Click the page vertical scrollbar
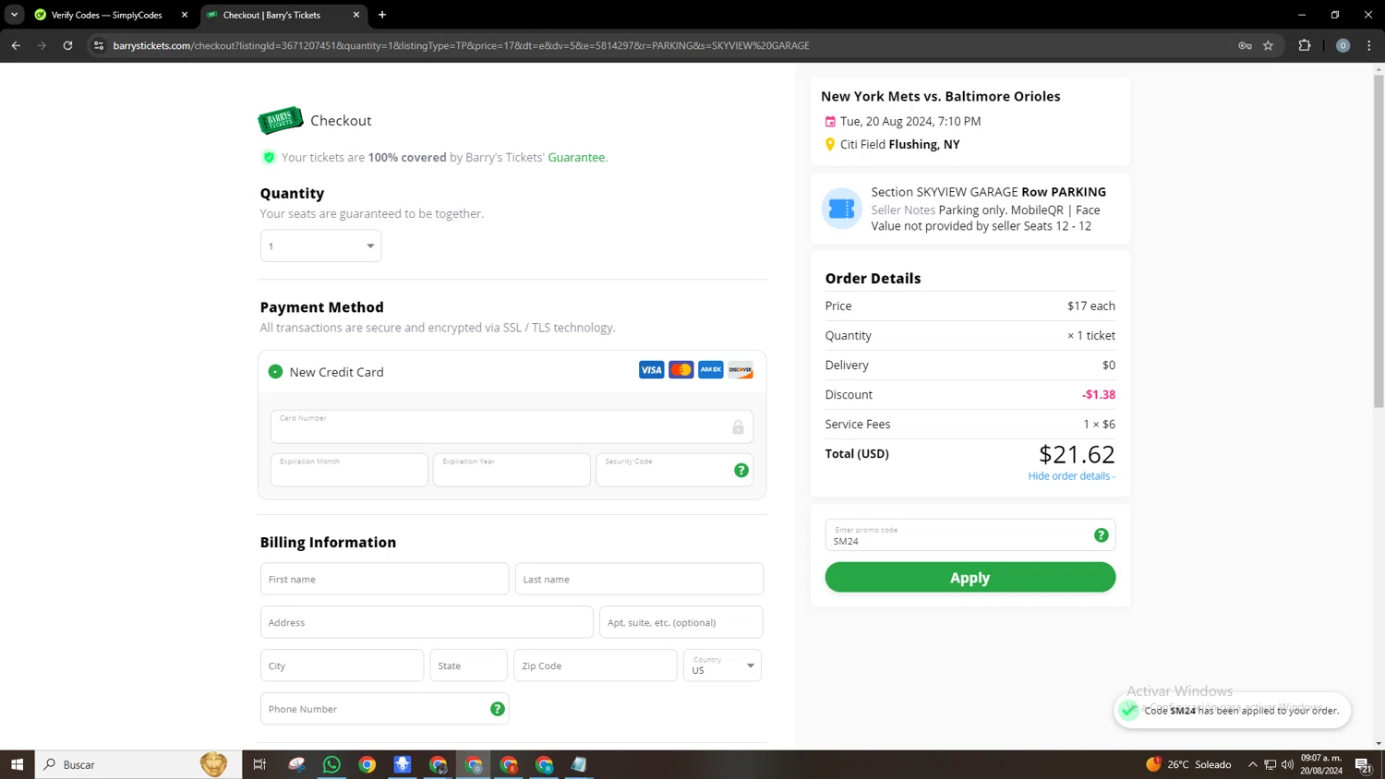 (x=1379, y=240)
